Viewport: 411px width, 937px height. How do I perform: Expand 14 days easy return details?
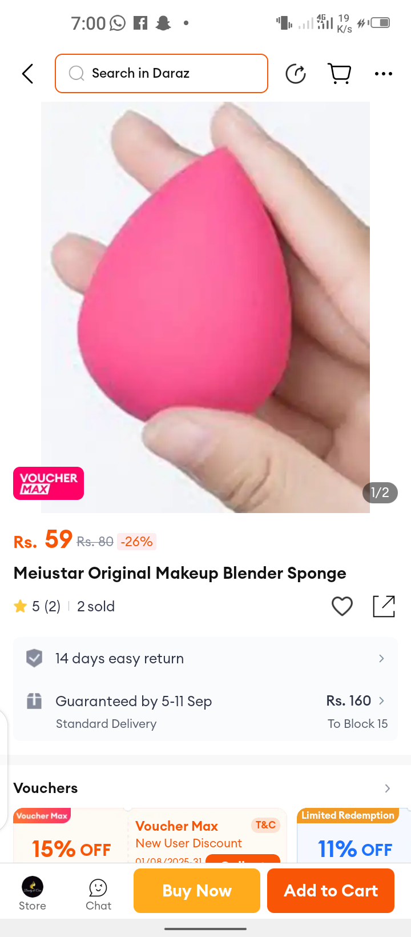[205, 658]
